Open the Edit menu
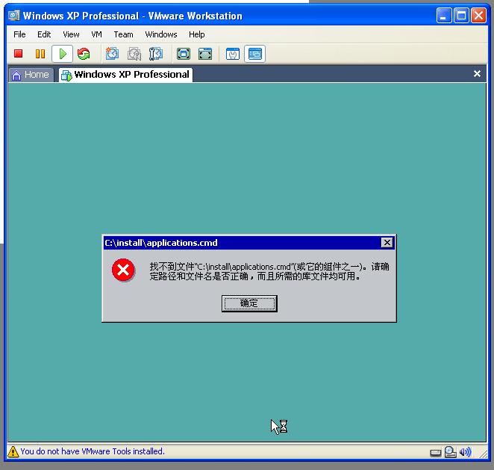 click(x=44, y=34)
